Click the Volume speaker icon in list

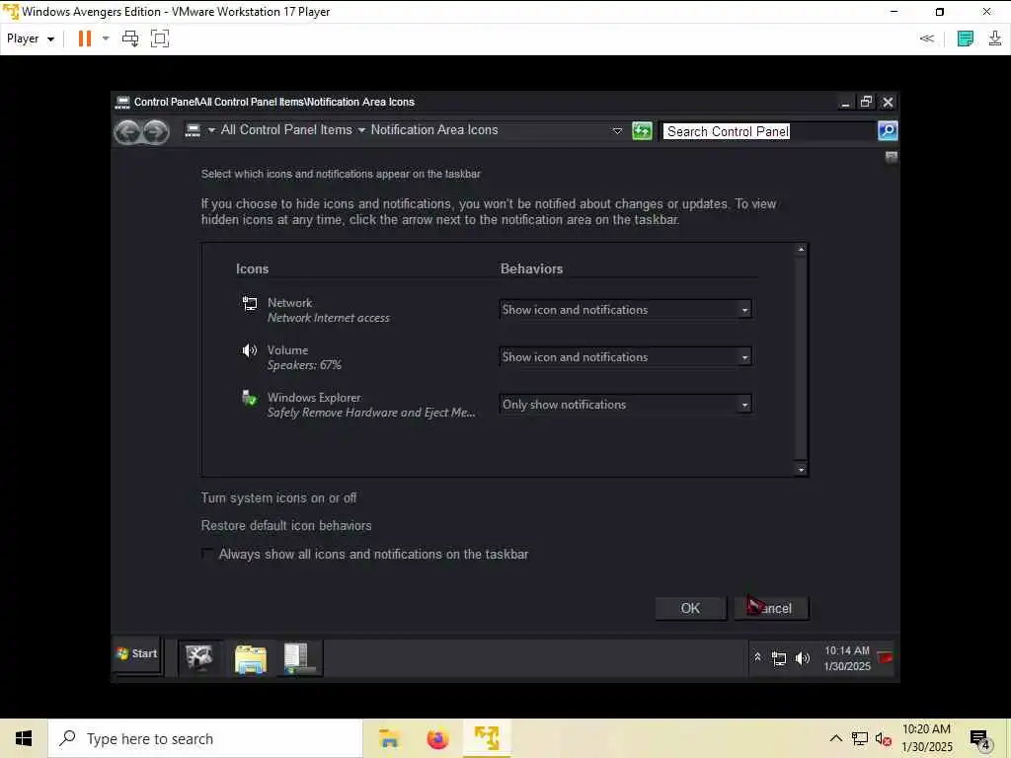coord(250,350)
